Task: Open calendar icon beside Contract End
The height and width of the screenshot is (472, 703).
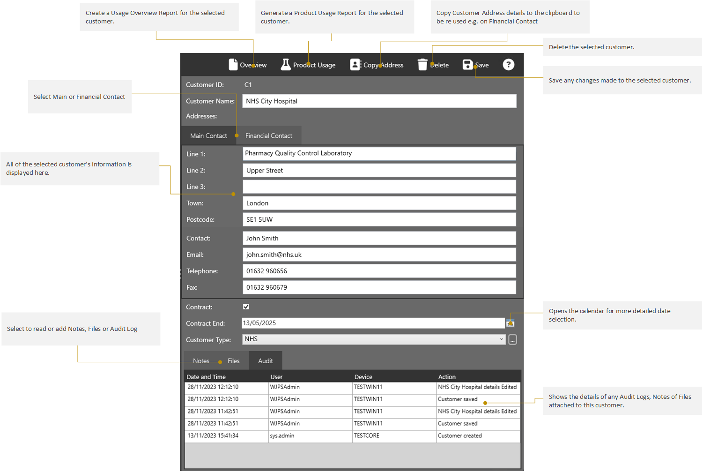Action: (510, 323)
